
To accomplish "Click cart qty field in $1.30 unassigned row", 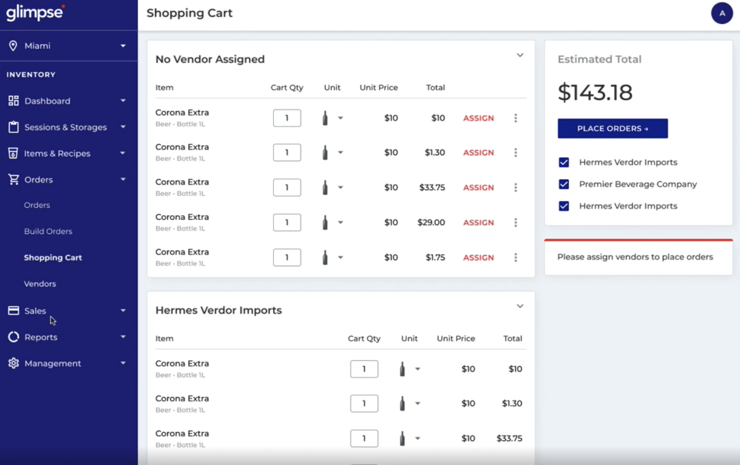I will tap(287, 153).
